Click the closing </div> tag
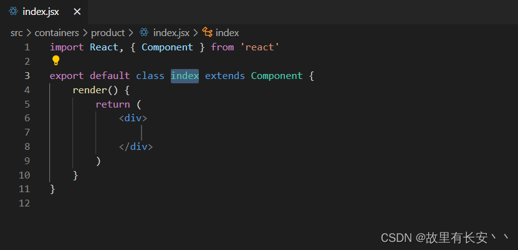 click(136, 147)
